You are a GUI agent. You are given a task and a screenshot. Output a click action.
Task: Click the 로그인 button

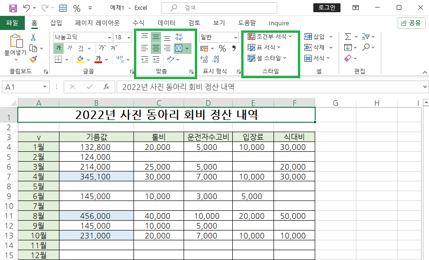(x=327, y=7)
